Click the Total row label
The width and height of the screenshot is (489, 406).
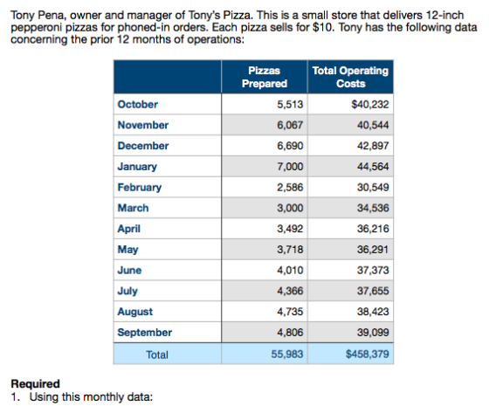tap(157, 354)
